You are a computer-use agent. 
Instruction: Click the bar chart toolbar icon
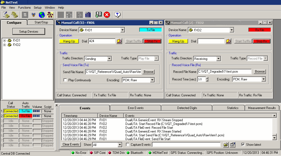click(x=88, y=15)
